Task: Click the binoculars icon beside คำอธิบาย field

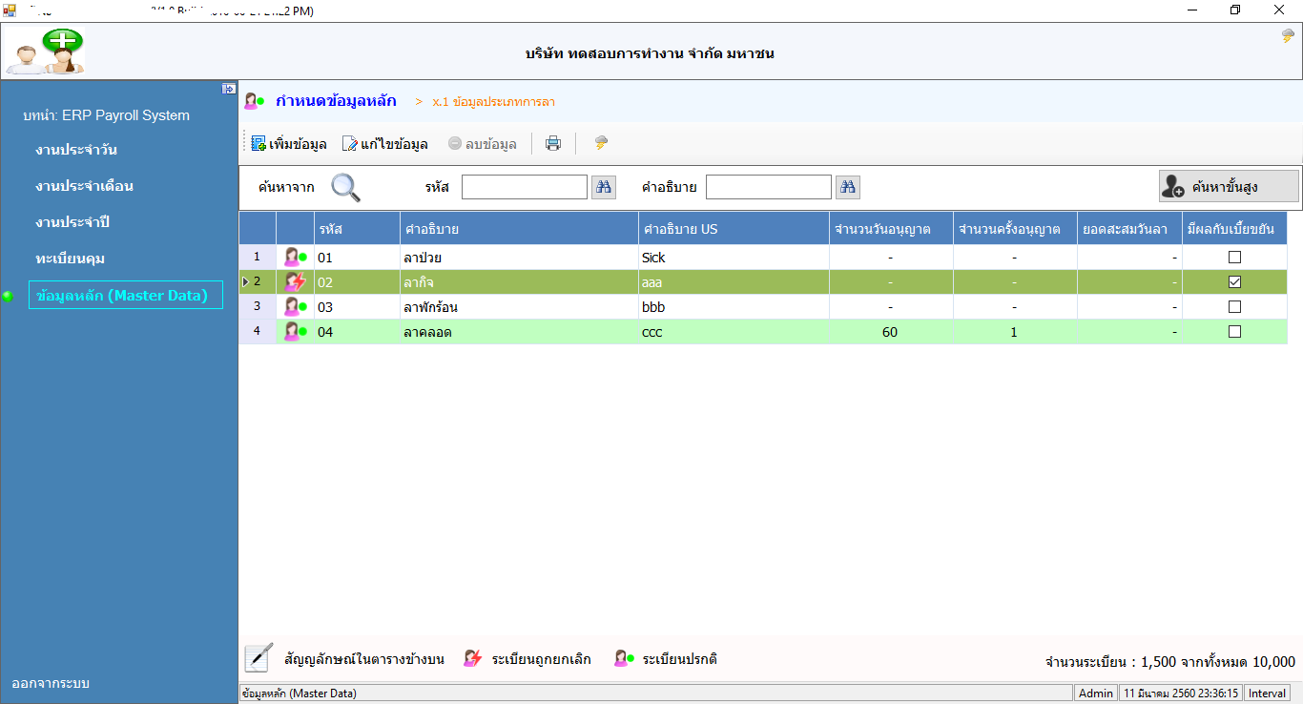Action: 847,187
